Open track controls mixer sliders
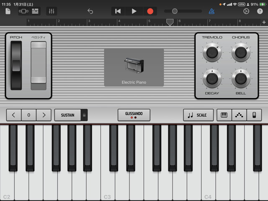 (x=52, y=11)
